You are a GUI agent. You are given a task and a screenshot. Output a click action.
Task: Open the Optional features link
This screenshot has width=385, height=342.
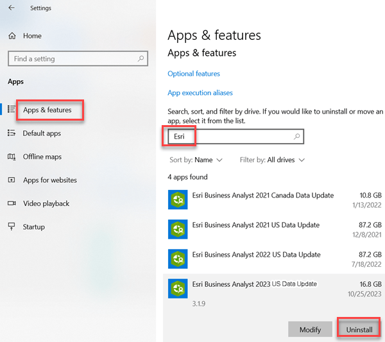[x=194, y=74]
